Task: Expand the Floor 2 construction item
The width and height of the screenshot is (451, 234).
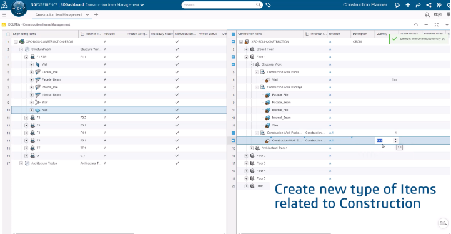Action: point(246,156)
